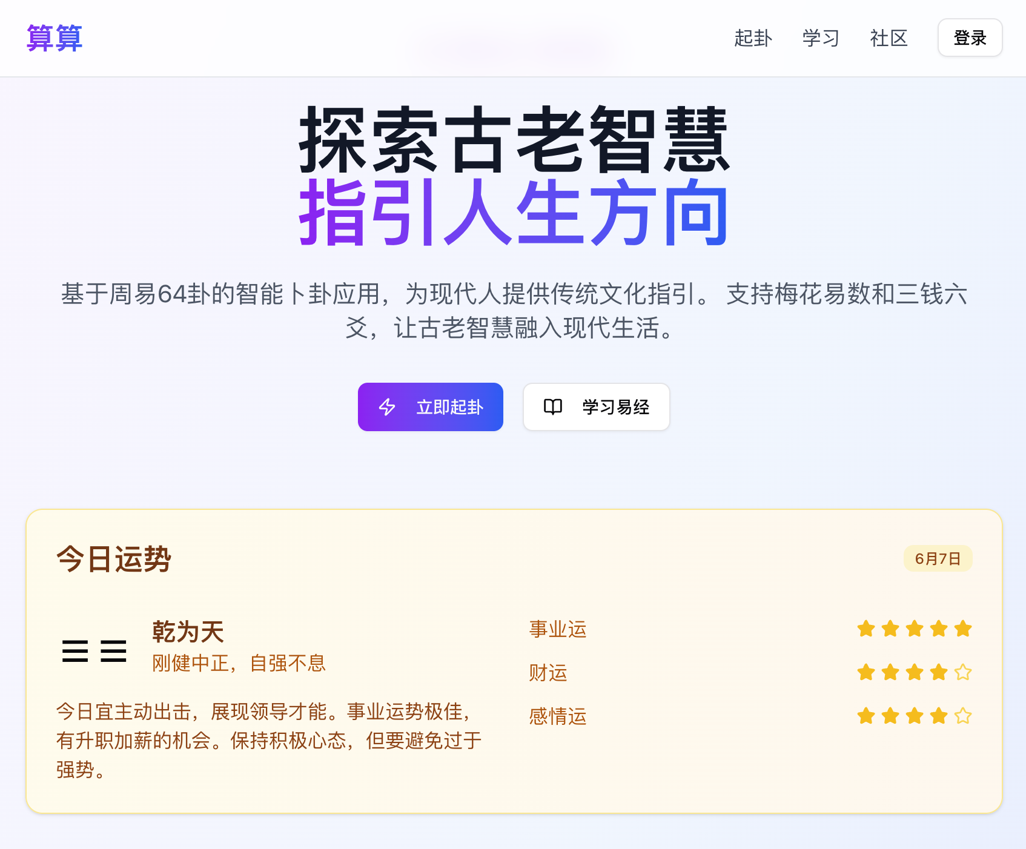Screen dimensions: 1026x849
Task: Click the 学习易经 button
Action: (x=597, y=407)
